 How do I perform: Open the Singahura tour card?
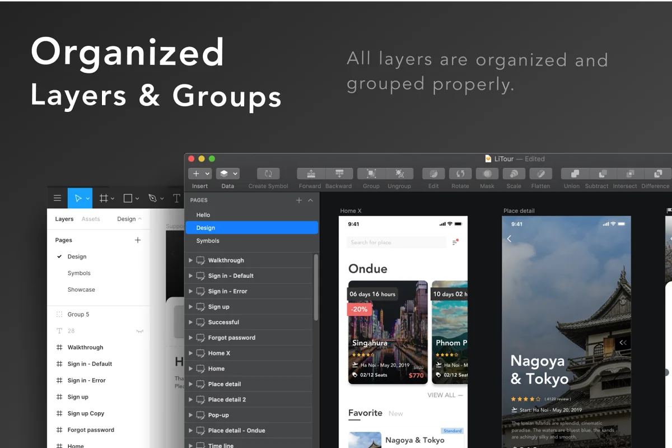pyautogui.click(x=388, y=333)
